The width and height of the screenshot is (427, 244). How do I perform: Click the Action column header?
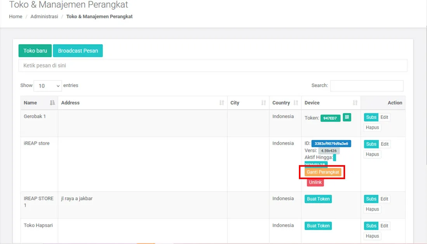coord(383,103)
